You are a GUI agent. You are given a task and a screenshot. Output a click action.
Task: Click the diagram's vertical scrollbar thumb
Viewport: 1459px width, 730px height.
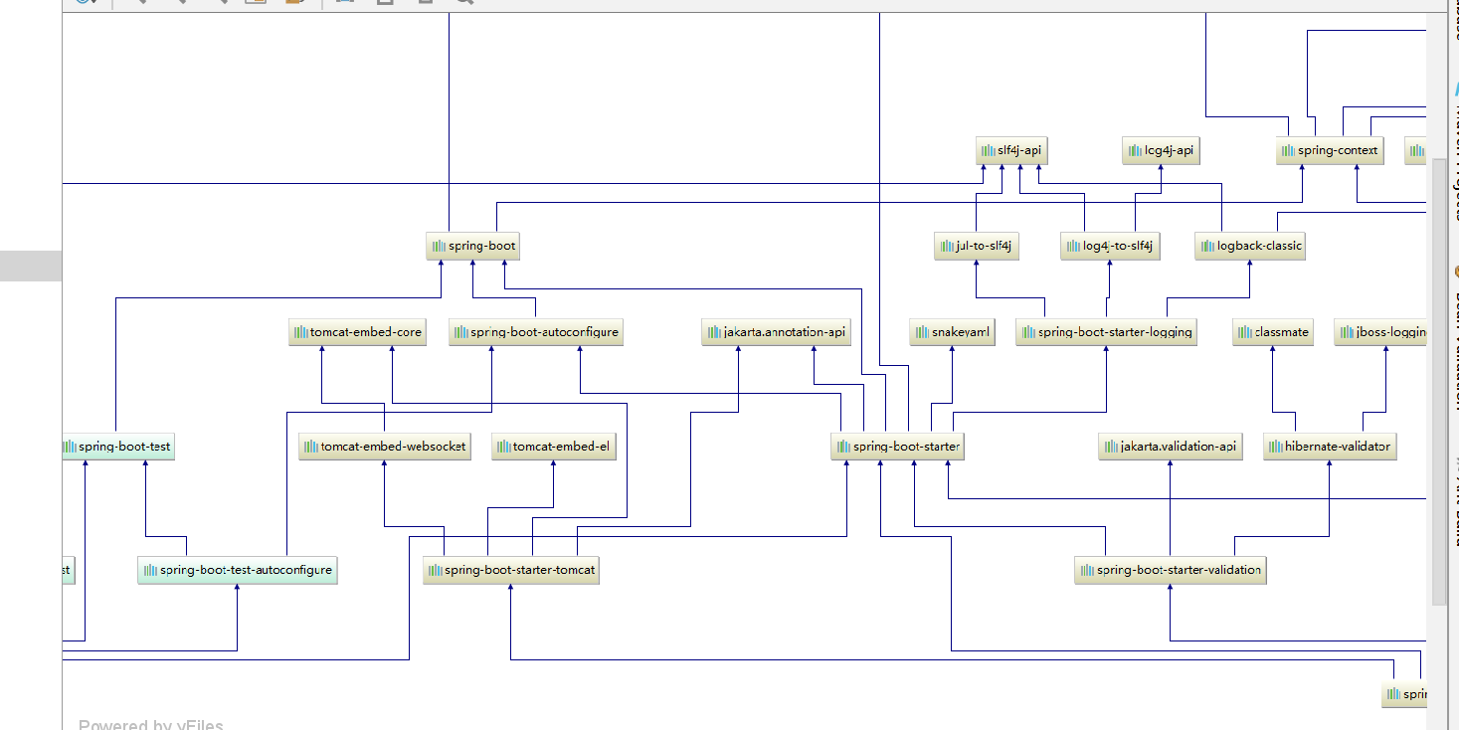1439,383
